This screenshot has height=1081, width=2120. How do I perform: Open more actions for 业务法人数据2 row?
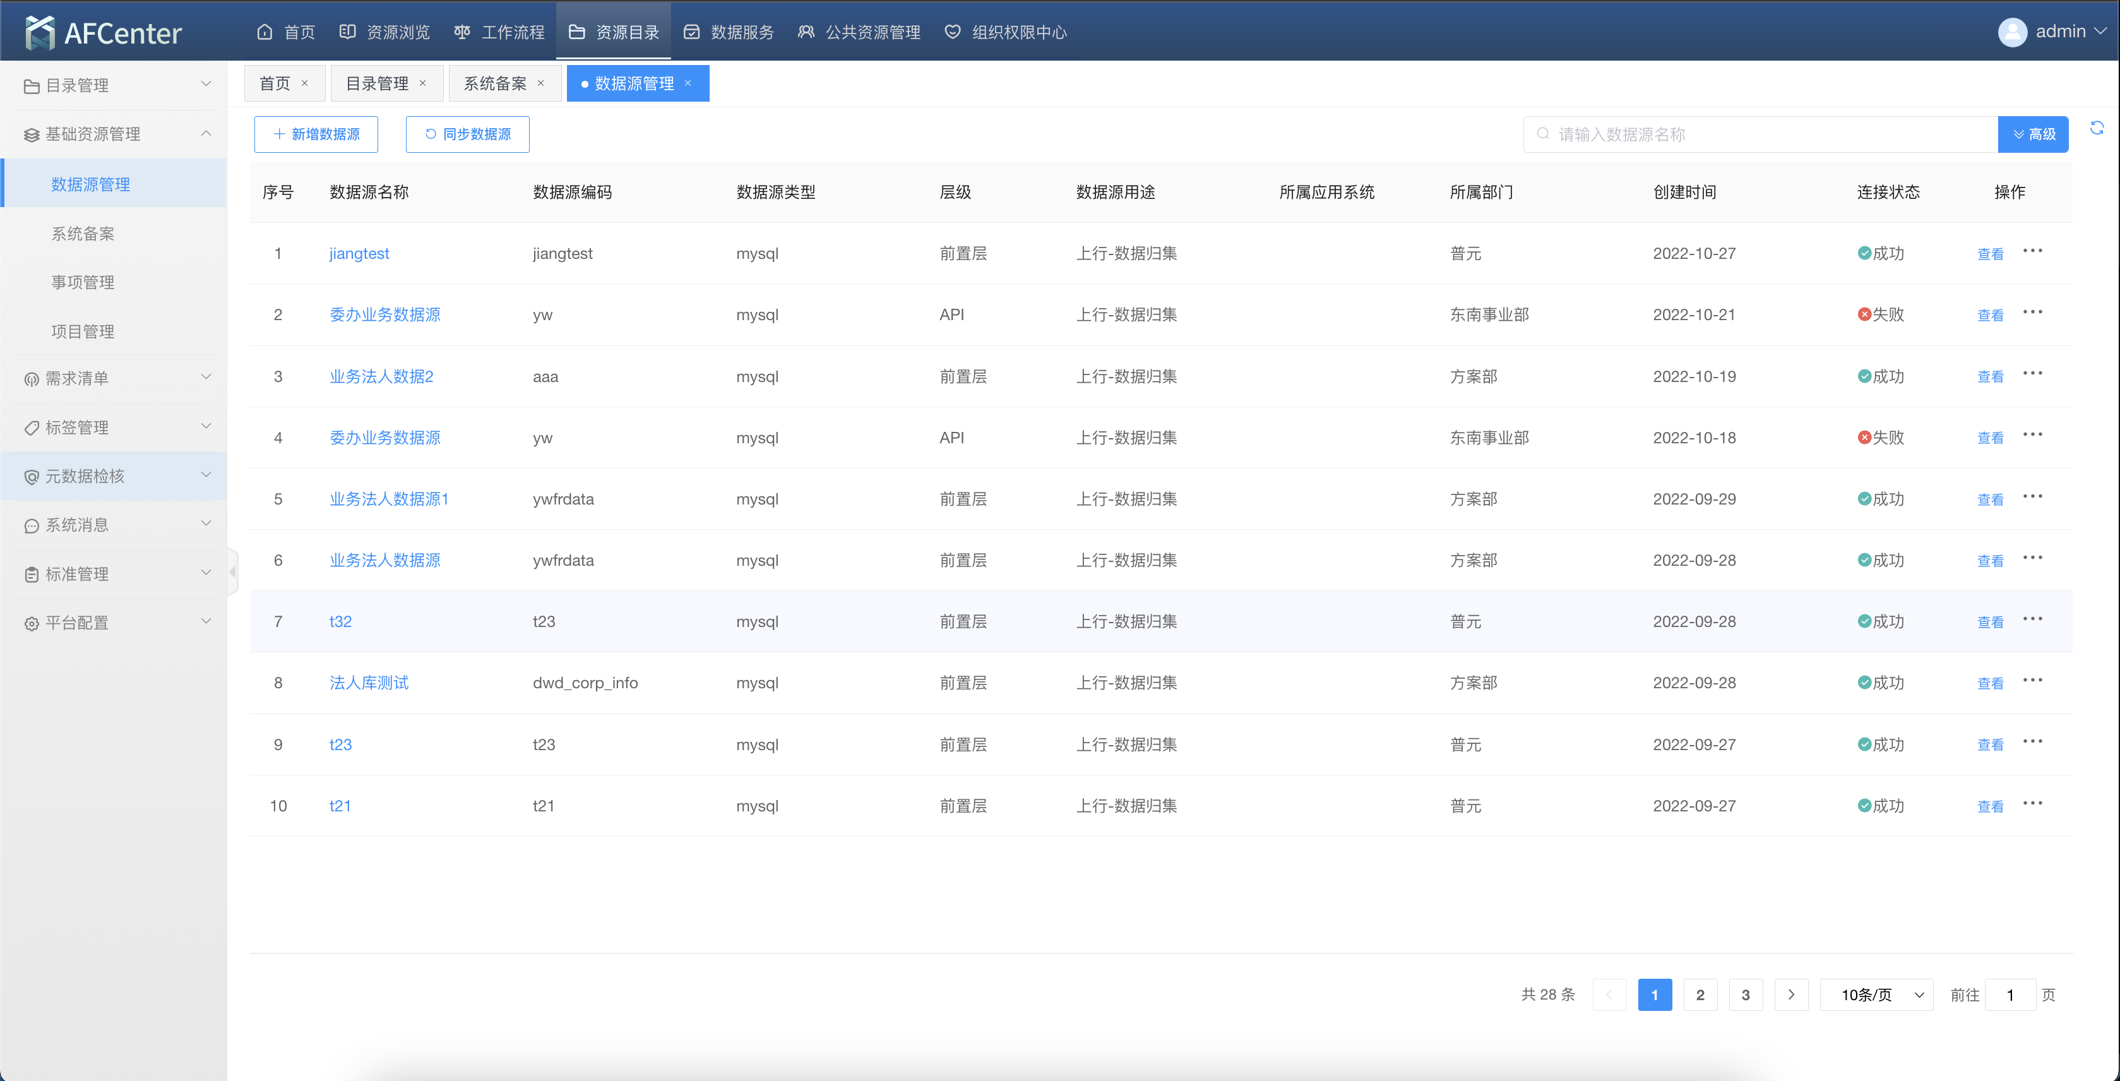(x=2033, y=374)
